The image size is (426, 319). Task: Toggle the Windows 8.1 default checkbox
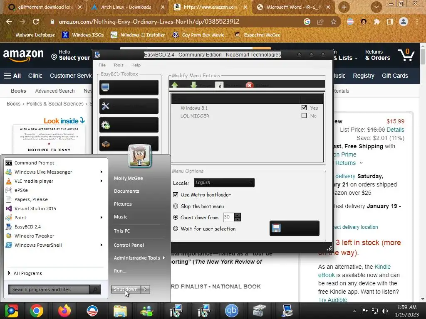pos(304,108)
